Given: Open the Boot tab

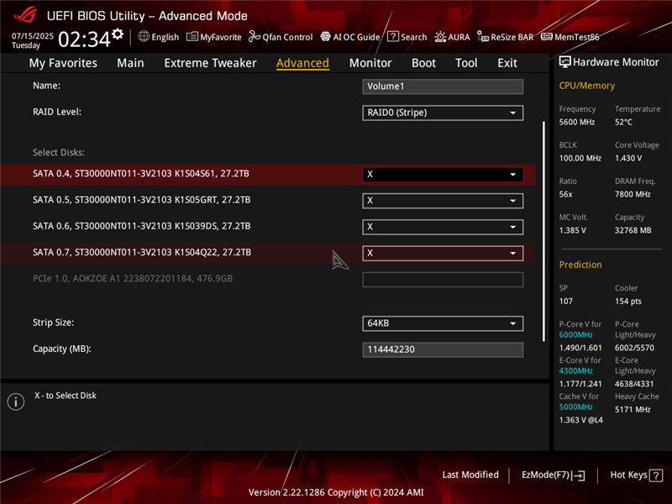Looking at the screenshot, I should pos(423,63).
